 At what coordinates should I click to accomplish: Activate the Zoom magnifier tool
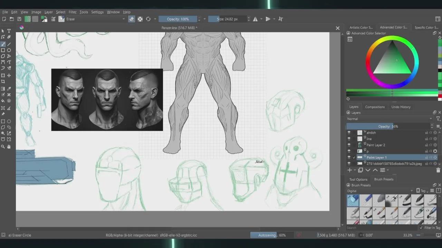pyautogui.click(x=3, y=147)
